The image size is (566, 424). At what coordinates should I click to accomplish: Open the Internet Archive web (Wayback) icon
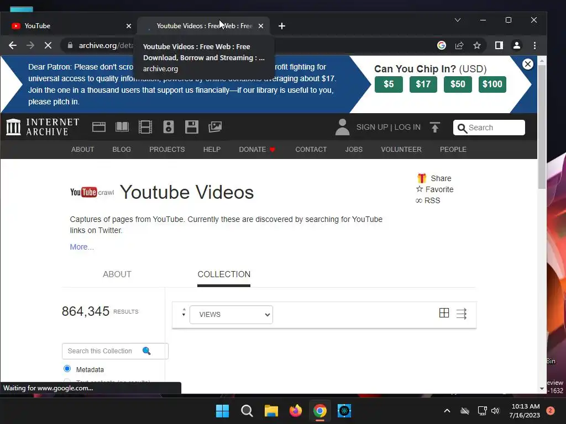click(x=99, y=127)
